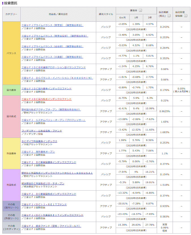Select 三菱UFJ DC金利連動アロケーション型バランスファンド link
The height and width of the screenshot is (235, 191).
[53, 67]
